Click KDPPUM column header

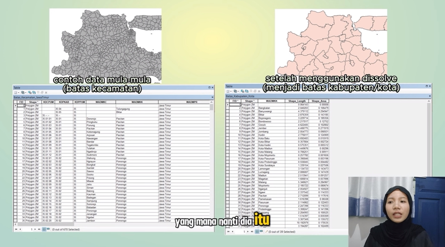tap(80, 102)
